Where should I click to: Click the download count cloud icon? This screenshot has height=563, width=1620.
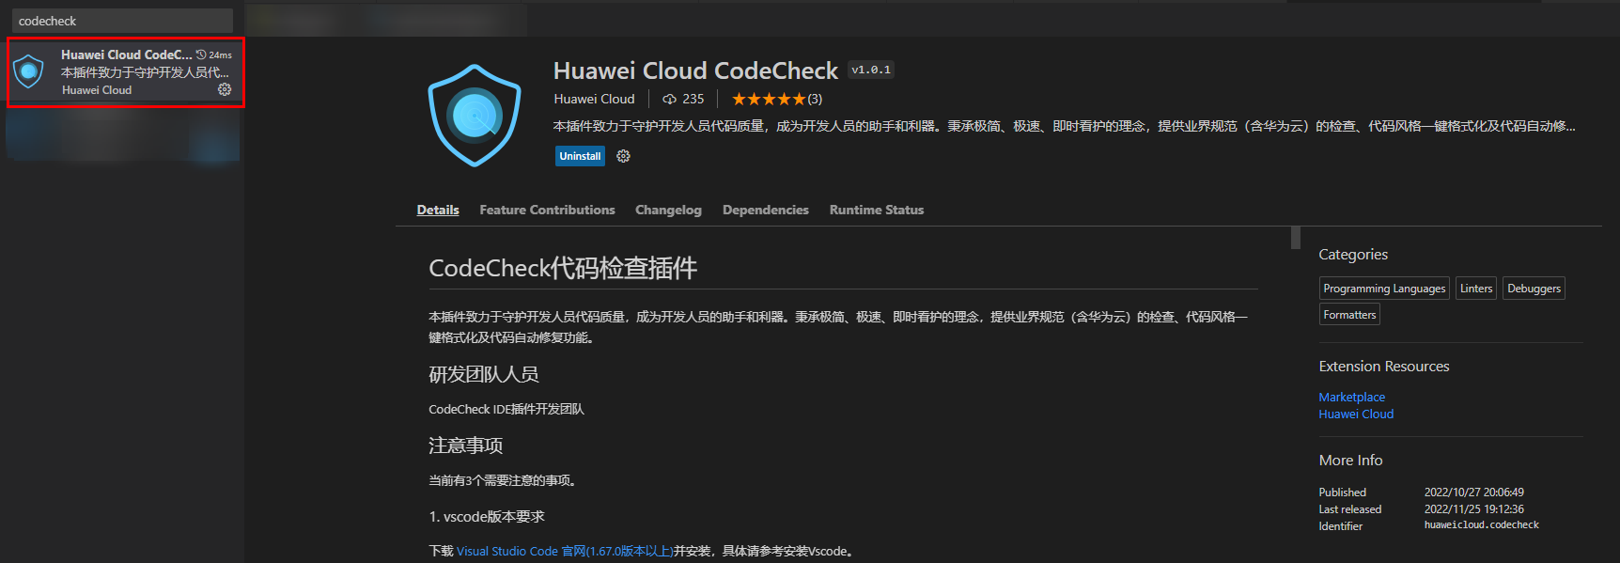pos(669,99)
